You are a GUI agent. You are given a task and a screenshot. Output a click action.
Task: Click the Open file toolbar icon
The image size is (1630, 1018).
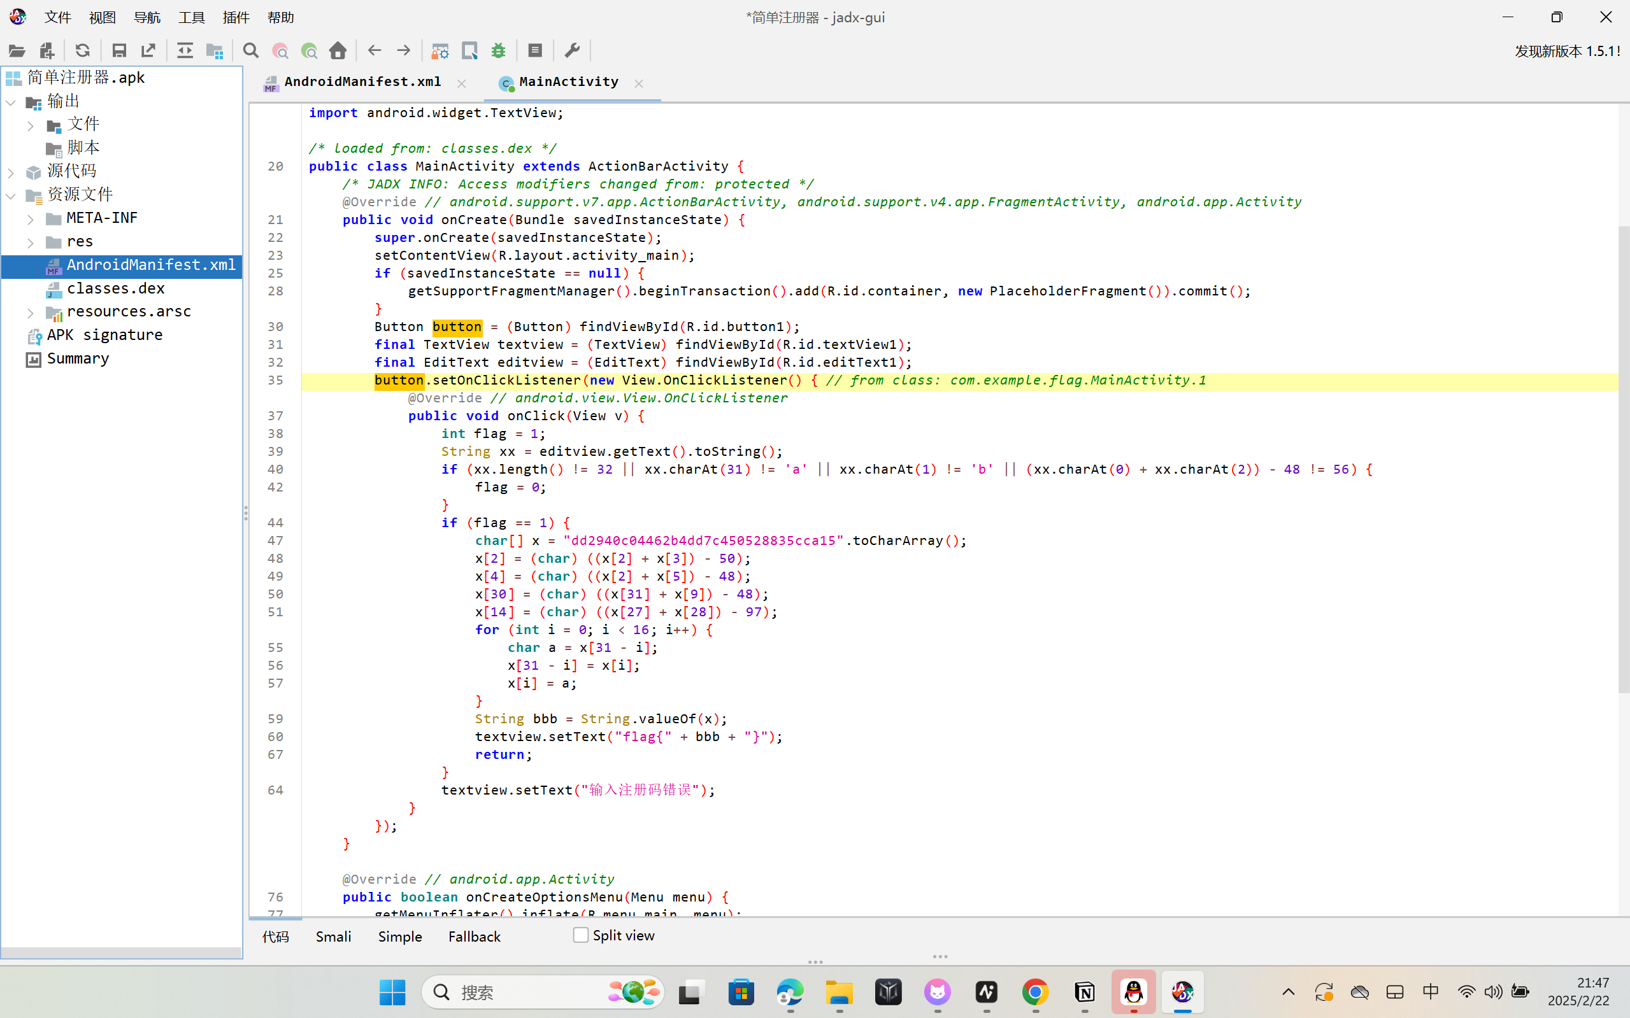point(17,50)
